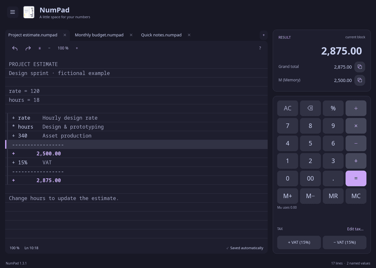376x268 pixels.
Task: Open help with the question mark
Action: (260, 48)
